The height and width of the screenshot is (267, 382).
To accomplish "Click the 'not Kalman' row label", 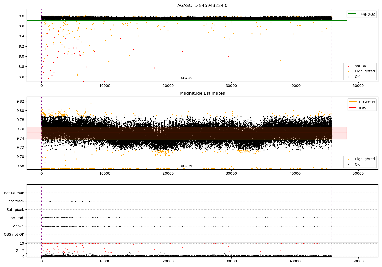I will (14, 193).
